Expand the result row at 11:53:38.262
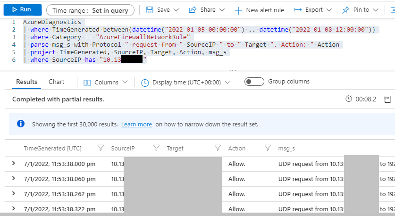Screen dimensions: 395x216 [13, 192]
